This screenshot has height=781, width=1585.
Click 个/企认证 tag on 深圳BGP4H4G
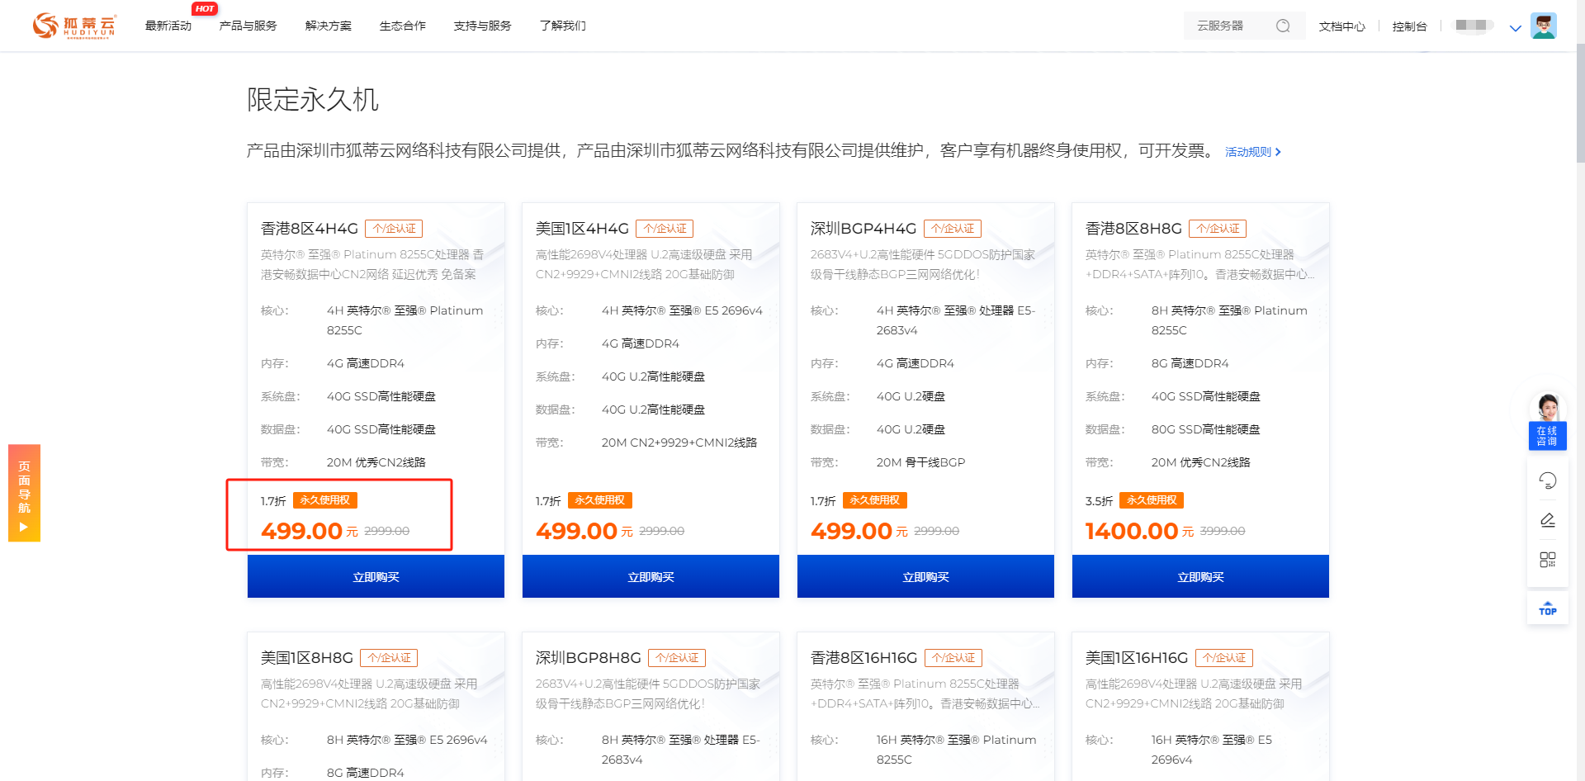click(x=953, y=229)
